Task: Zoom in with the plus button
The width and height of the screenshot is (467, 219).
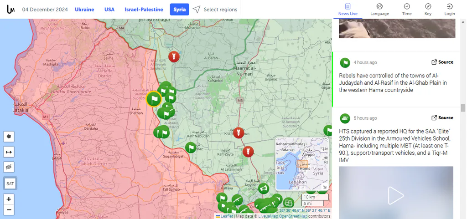Action: point(9,199)
